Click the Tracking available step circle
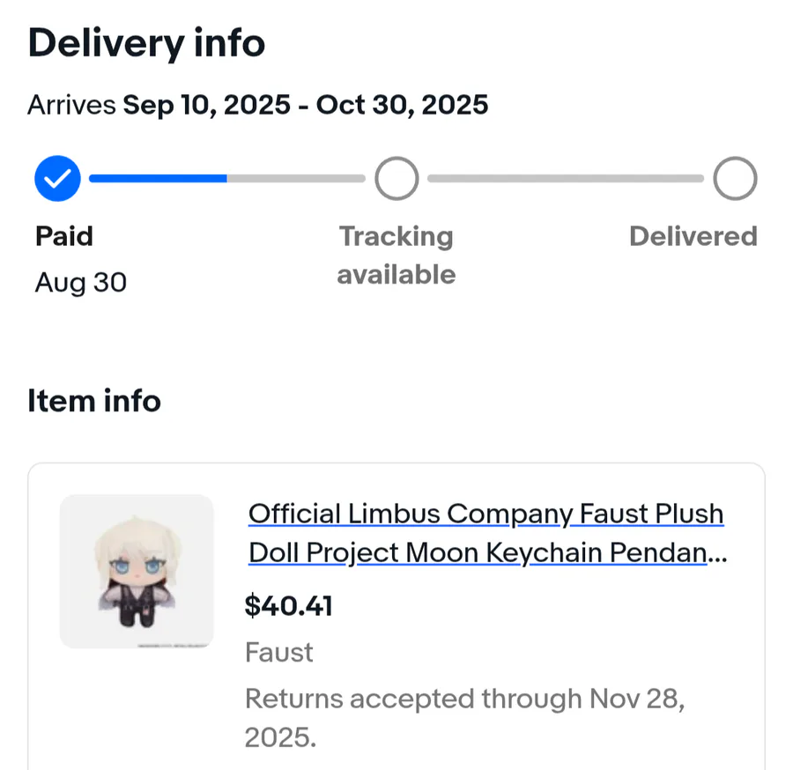 point(396,179)
